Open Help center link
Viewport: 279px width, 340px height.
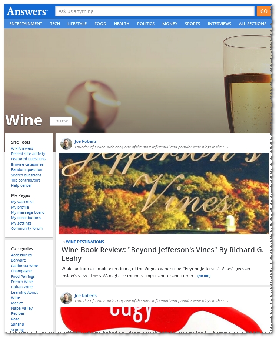tap(21, 185)
